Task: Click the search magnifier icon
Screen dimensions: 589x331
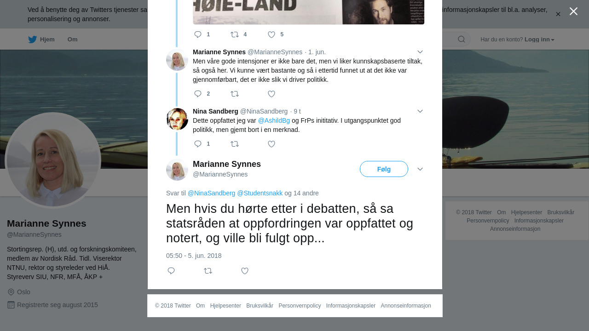Action: tap(461, 39)
